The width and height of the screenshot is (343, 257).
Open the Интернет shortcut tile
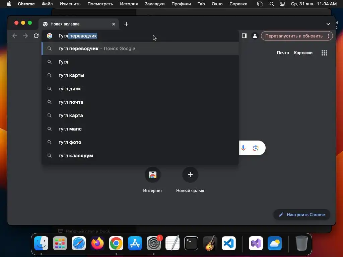pos(153,180)
